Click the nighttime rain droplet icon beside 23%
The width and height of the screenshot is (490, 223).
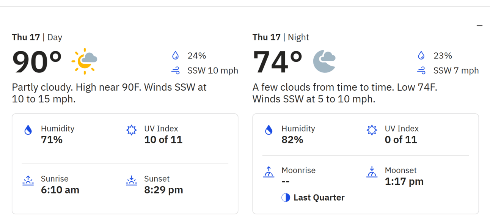click(421, 56)
